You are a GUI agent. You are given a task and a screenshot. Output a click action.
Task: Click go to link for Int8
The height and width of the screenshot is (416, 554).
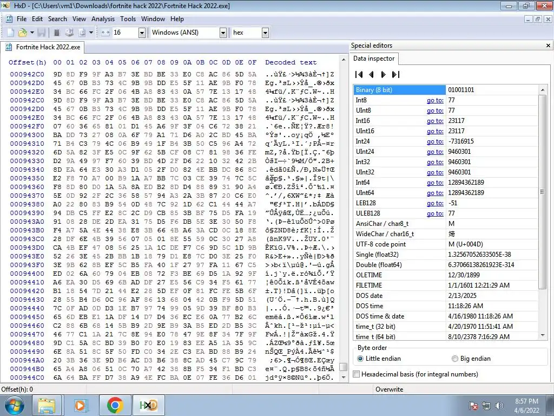click(435, 100)
